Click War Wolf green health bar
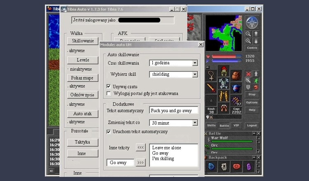The width and height of the screenshot is (309, 181). tap(232, 142)
